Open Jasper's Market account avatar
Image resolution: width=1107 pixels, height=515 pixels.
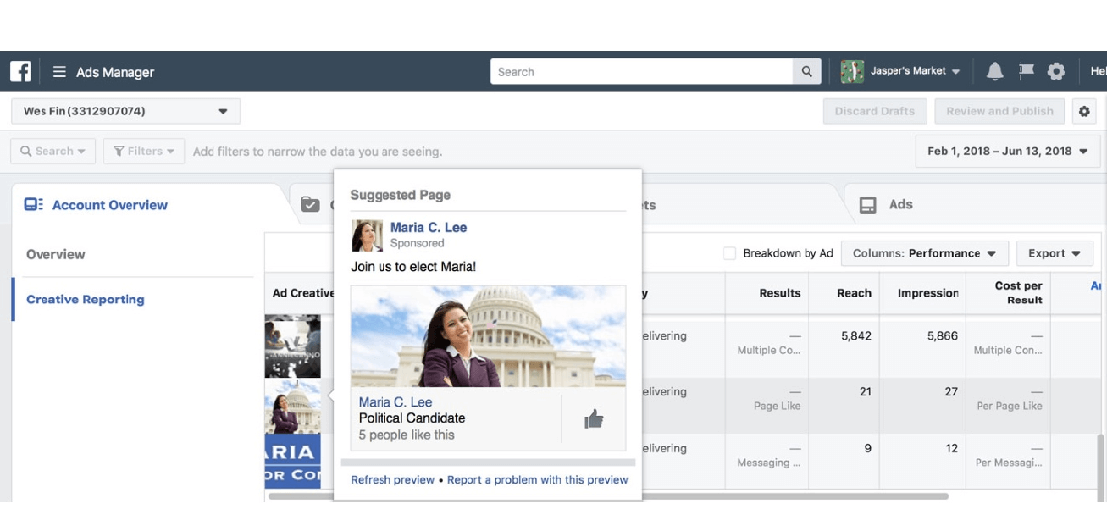click(852, 71)
